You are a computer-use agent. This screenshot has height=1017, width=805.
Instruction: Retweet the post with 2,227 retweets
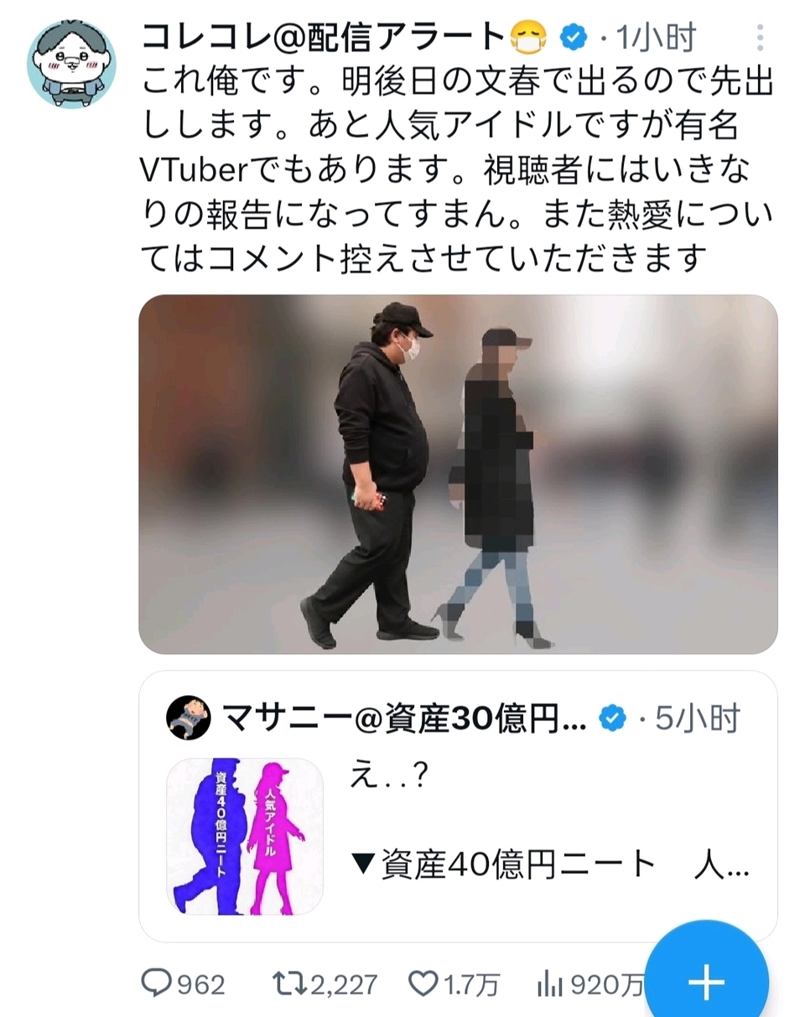[x=327, y=983]
